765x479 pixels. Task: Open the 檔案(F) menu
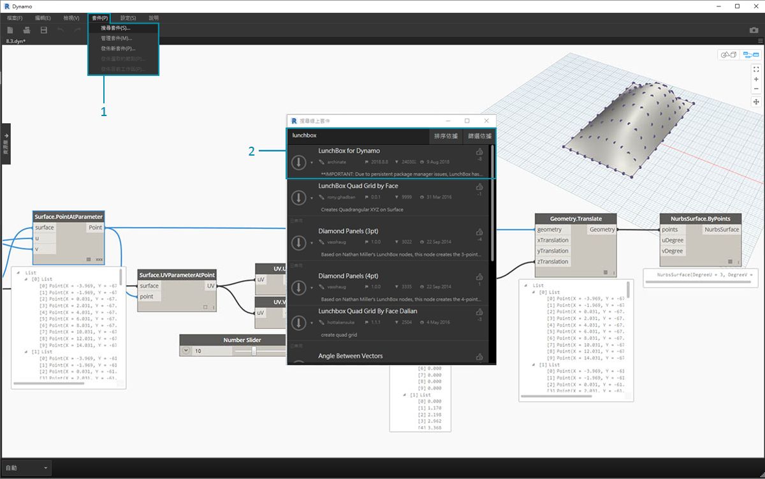coord(15,18)
